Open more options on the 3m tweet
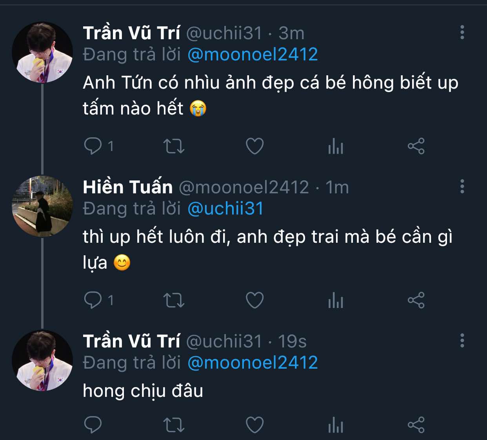The width and height of the screenshot is (487, 440). coord(462,32)
